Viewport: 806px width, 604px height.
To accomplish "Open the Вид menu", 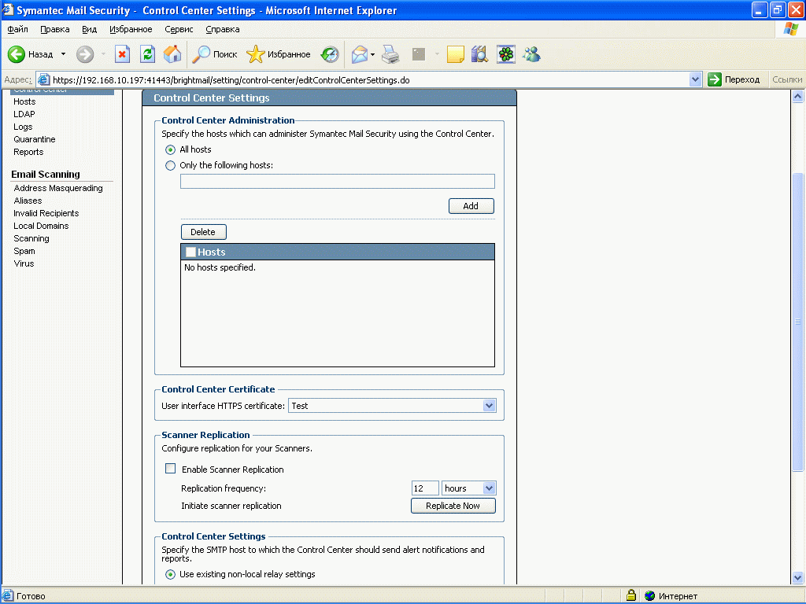I will pyautogui.click(x=90, y=29).
